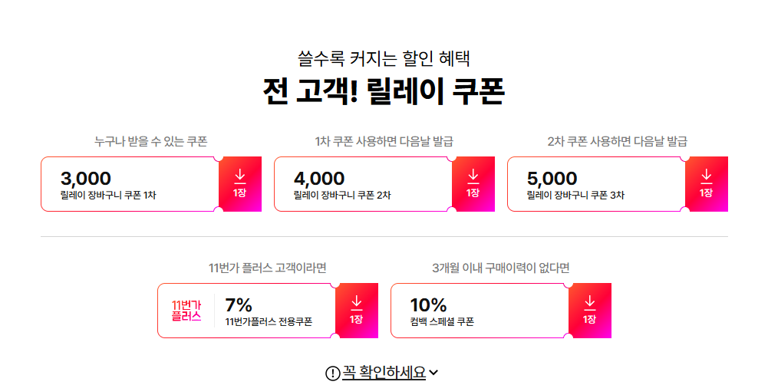The height and width of the screenshot is (385, 768).
Task: Select the 5,000 coupon amount text
Action: [x=552, y=178]
